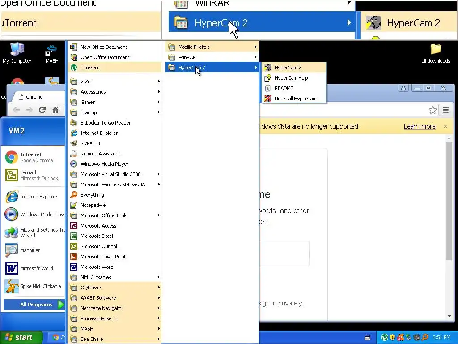The height and width of the screenshot is (344, 458).
Task: Expand Microsoft Visual Studio 2008 arrow
Action: coord(159,174)
